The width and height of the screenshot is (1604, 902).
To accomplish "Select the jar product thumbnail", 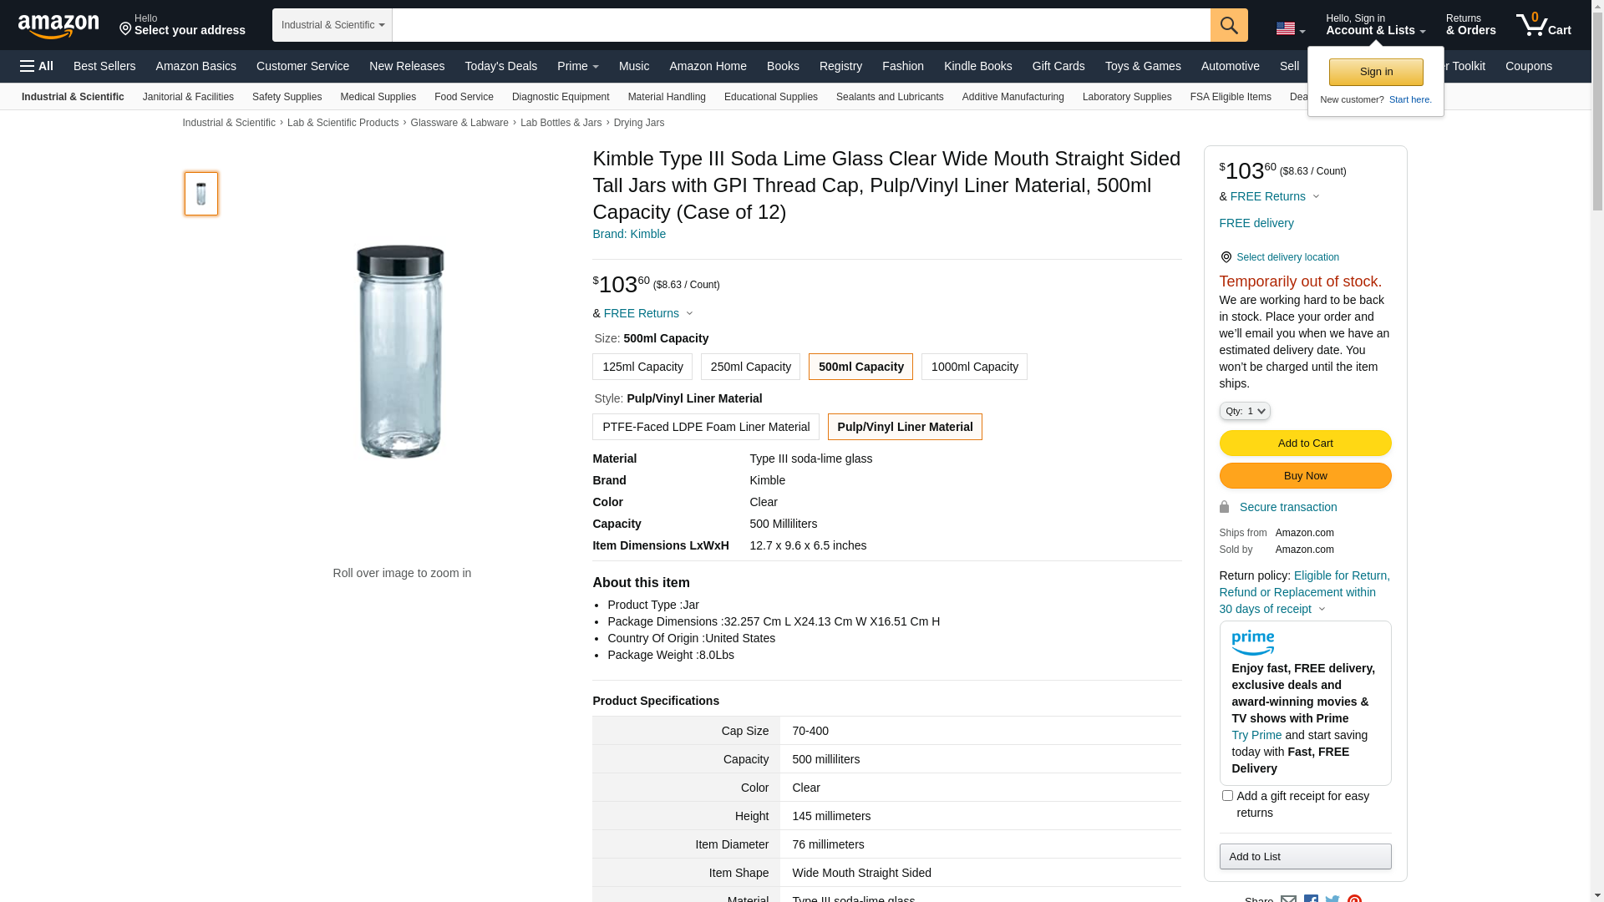I will coord(201,194).
